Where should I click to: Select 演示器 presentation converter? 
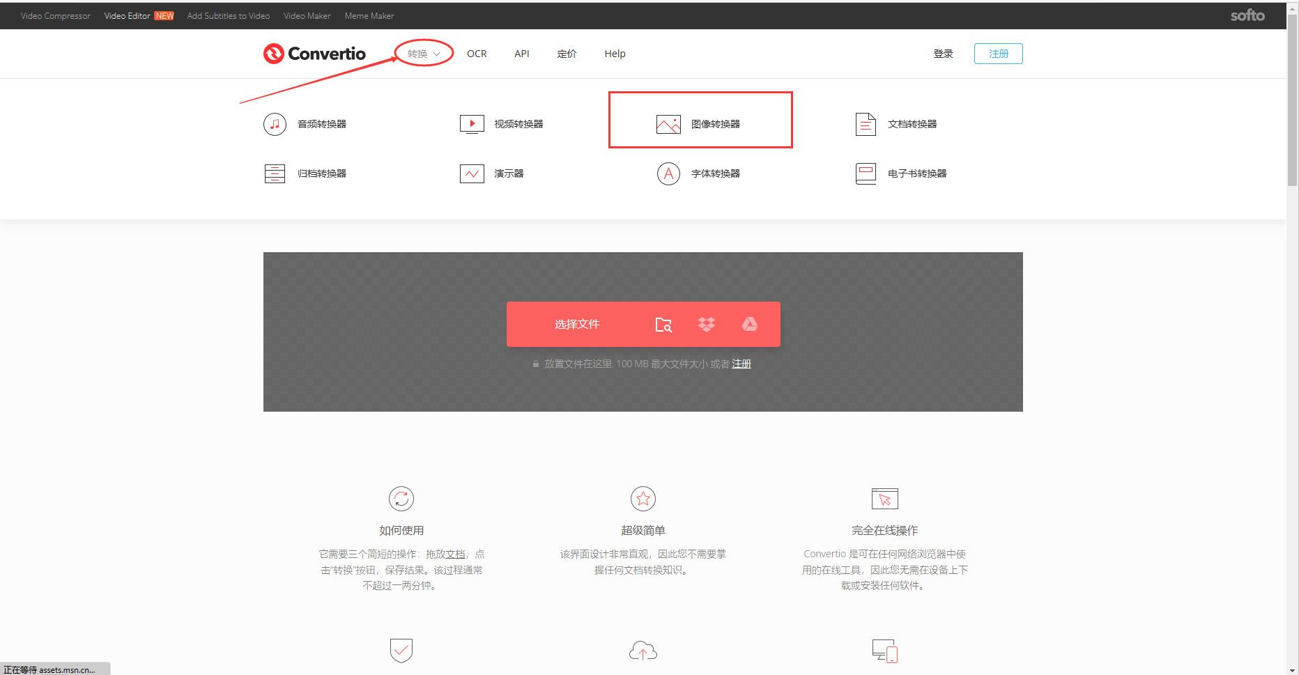509,173
